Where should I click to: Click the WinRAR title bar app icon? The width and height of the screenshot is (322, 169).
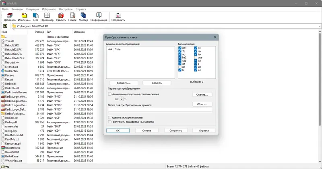tap(4, 3)
